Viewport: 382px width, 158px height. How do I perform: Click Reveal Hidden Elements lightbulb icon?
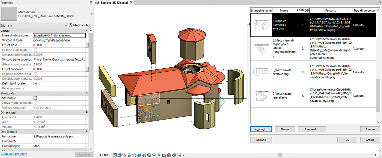(159, 155)
